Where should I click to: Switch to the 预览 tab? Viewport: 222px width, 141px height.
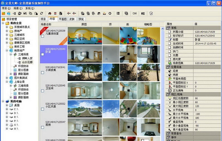pyautogui.click(x=81, y=19)
